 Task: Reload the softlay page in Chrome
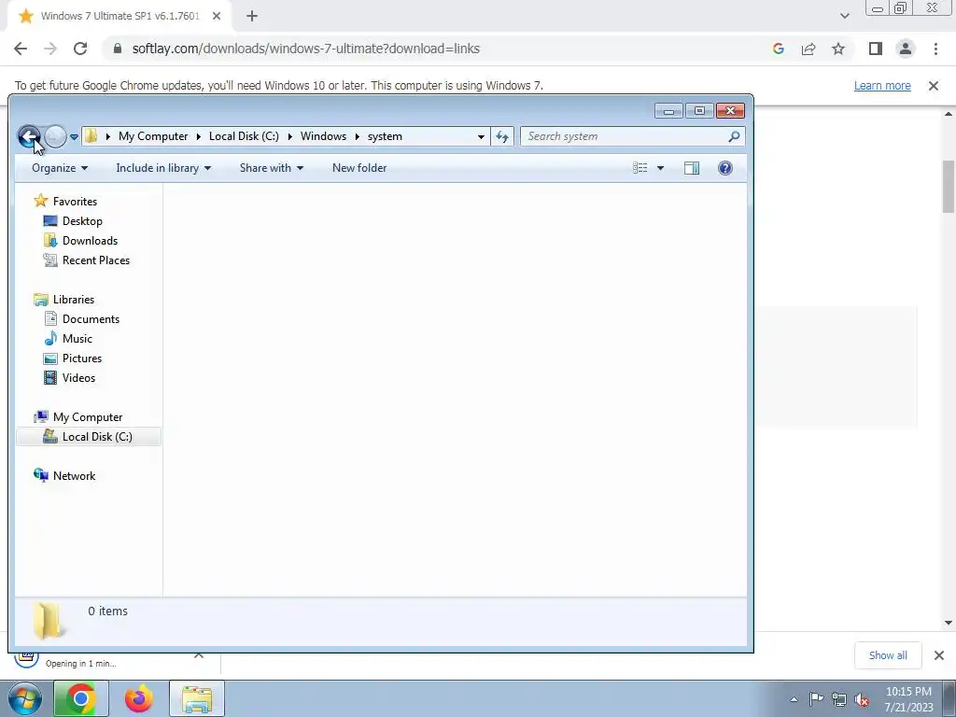coord(80,49)
